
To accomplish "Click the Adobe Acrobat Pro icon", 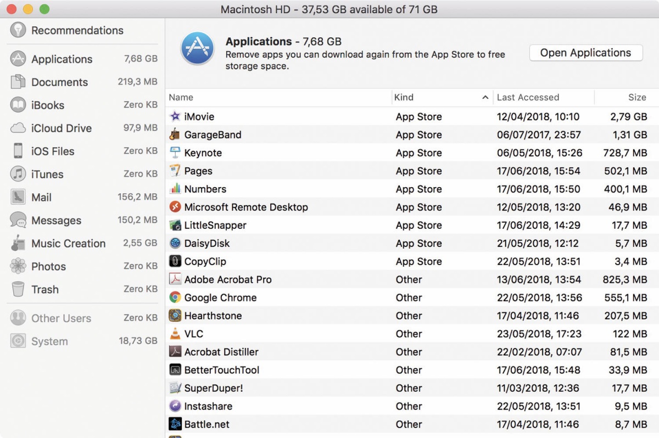I will (175, 279).
